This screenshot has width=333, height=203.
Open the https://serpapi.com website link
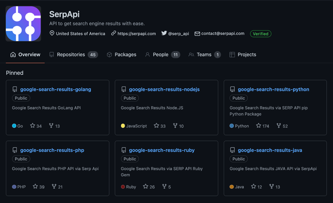coord(136,34)
